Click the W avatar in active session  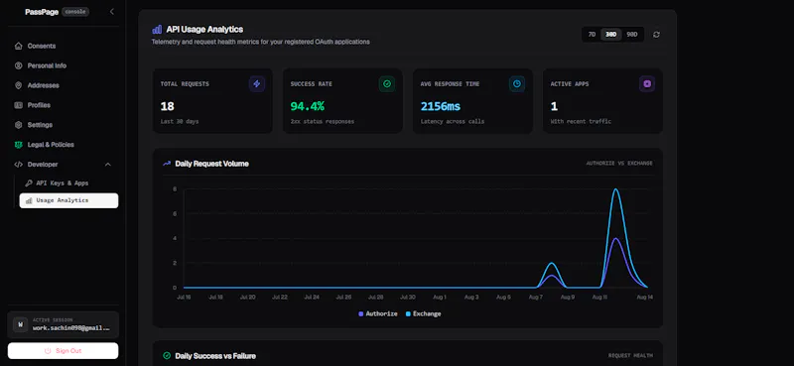click(x=20, y=325)
